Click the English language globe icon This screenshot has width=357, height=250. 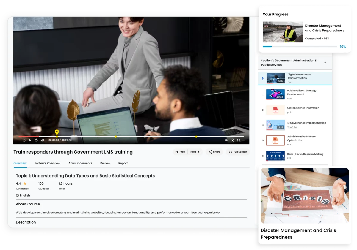coord(18,195)
